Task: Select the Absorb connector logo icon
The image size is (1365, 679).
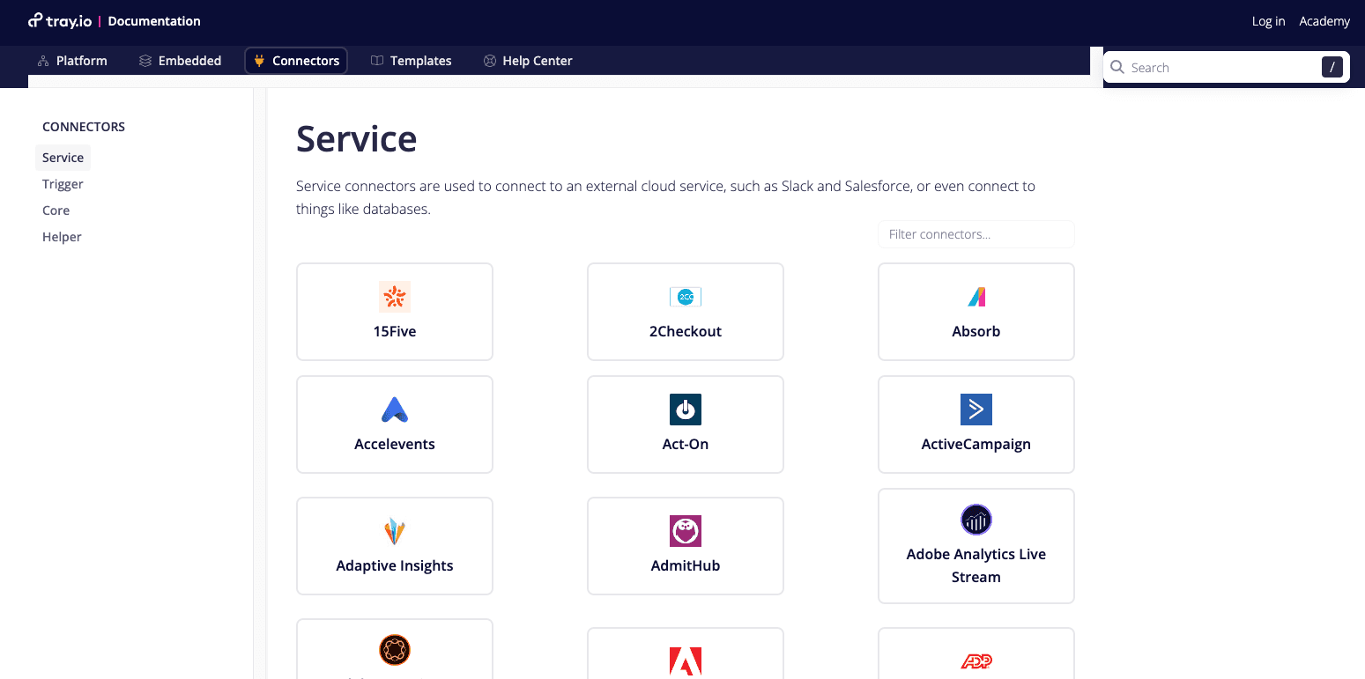Action: pos(976,297)
